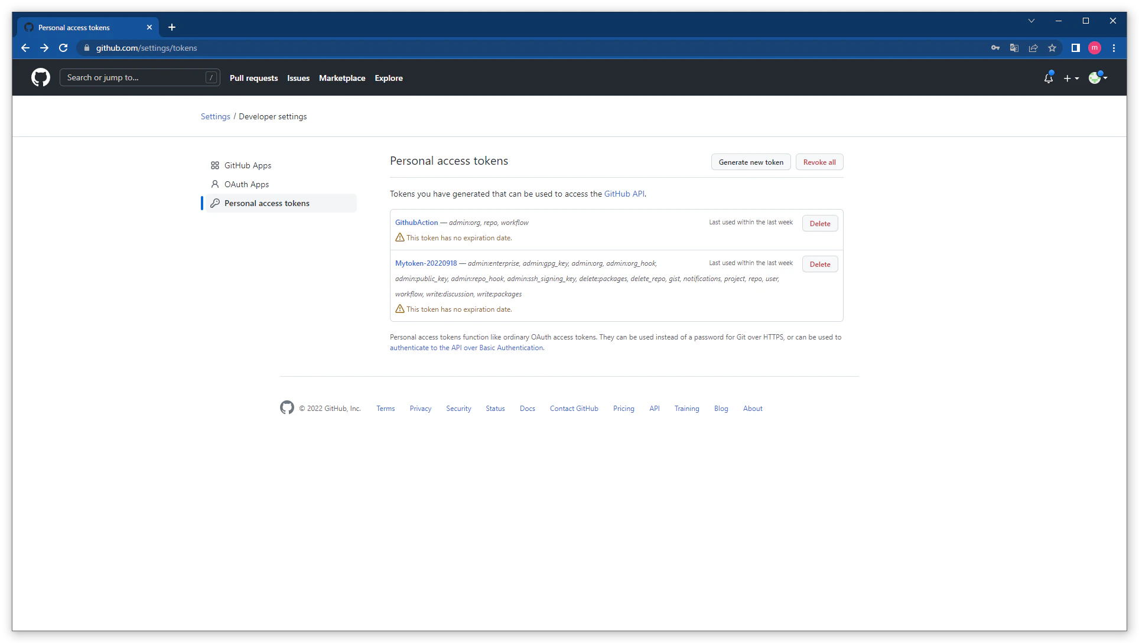
Task: Click the Personal access tokens page heading
Action: coord(449,161)
